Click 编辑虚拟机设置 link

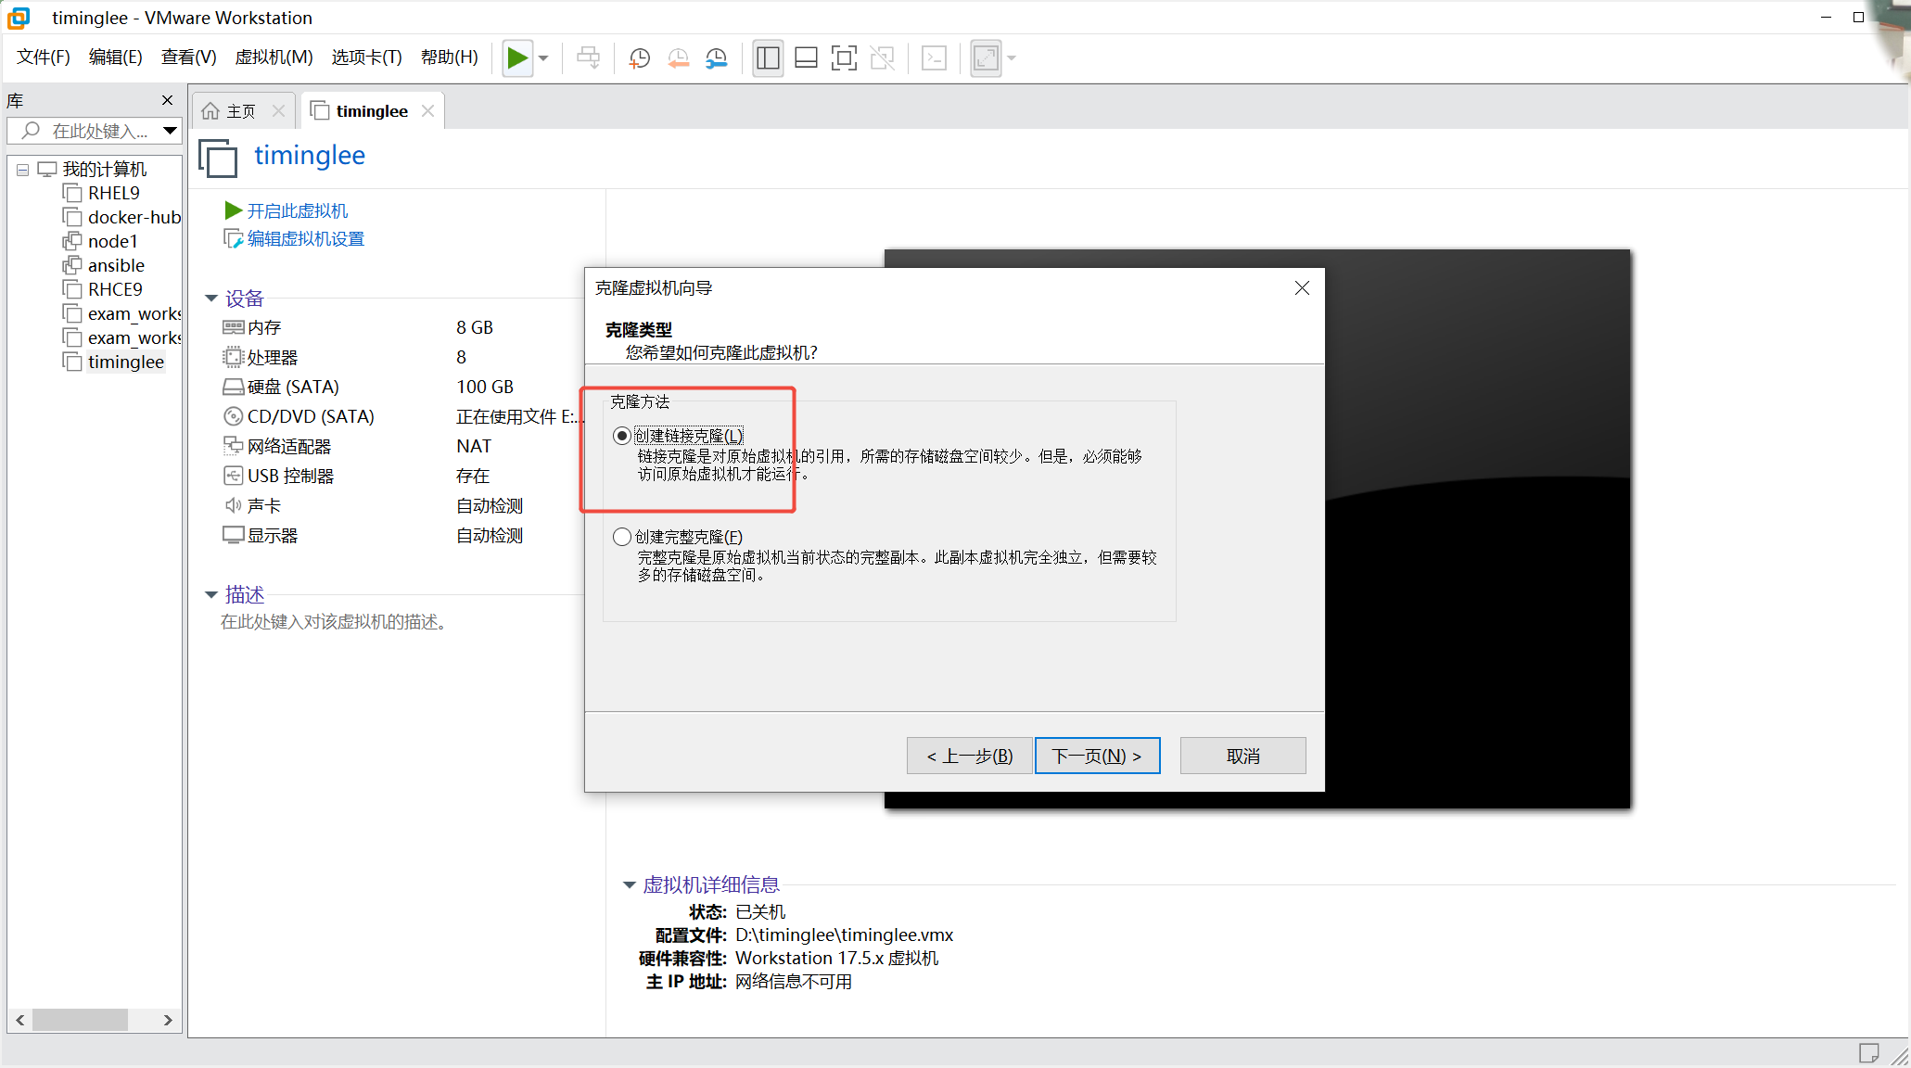point(305,239)
